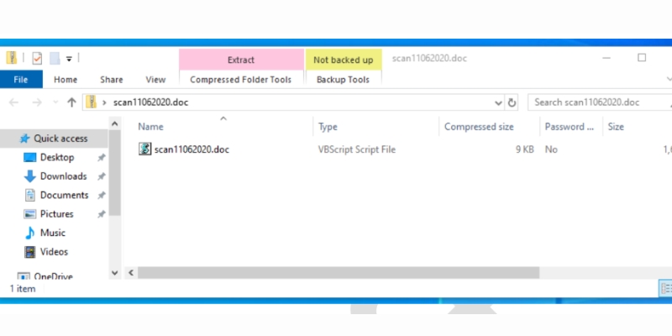This screenshot has height=336, width=672.
Task: Open Downloads folder in navigation pane
Action: [x=63, y=176]
